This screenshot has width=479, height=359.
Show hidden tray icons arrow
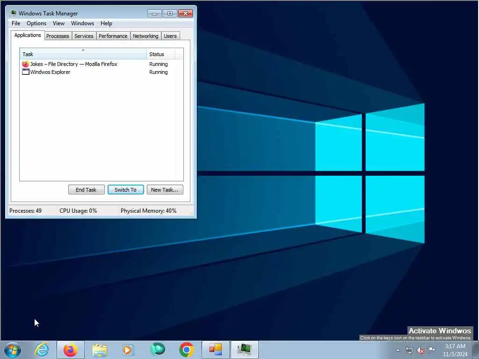tap(398, 350)
